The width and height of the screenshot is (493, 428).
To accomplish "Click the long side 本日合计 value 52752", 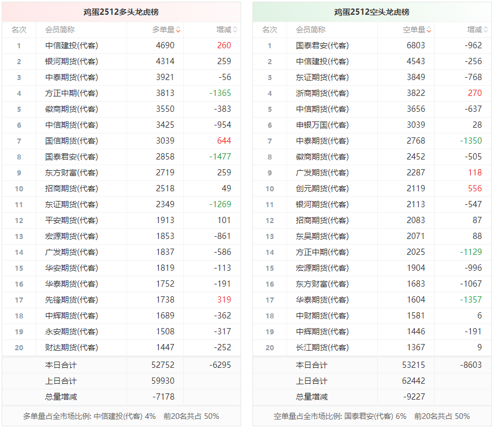I will pos(165,365).
